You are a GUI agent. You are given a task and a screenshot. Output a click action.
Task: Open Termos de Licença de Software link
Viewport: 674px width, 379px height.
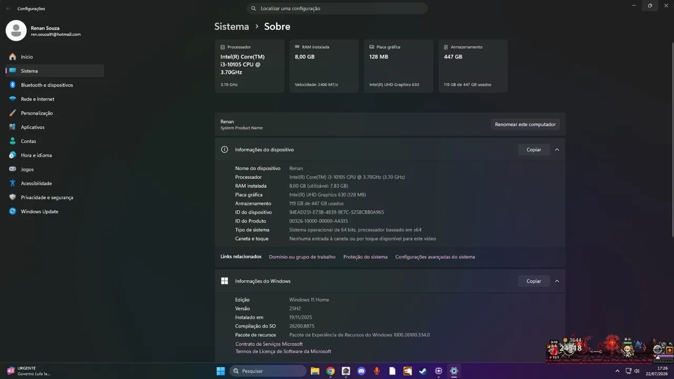pos(283,351)
